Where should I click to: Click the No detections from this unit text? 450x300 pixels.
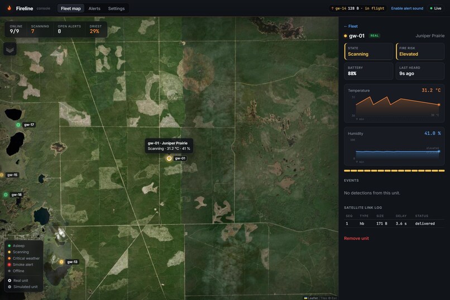click(372, 193)
